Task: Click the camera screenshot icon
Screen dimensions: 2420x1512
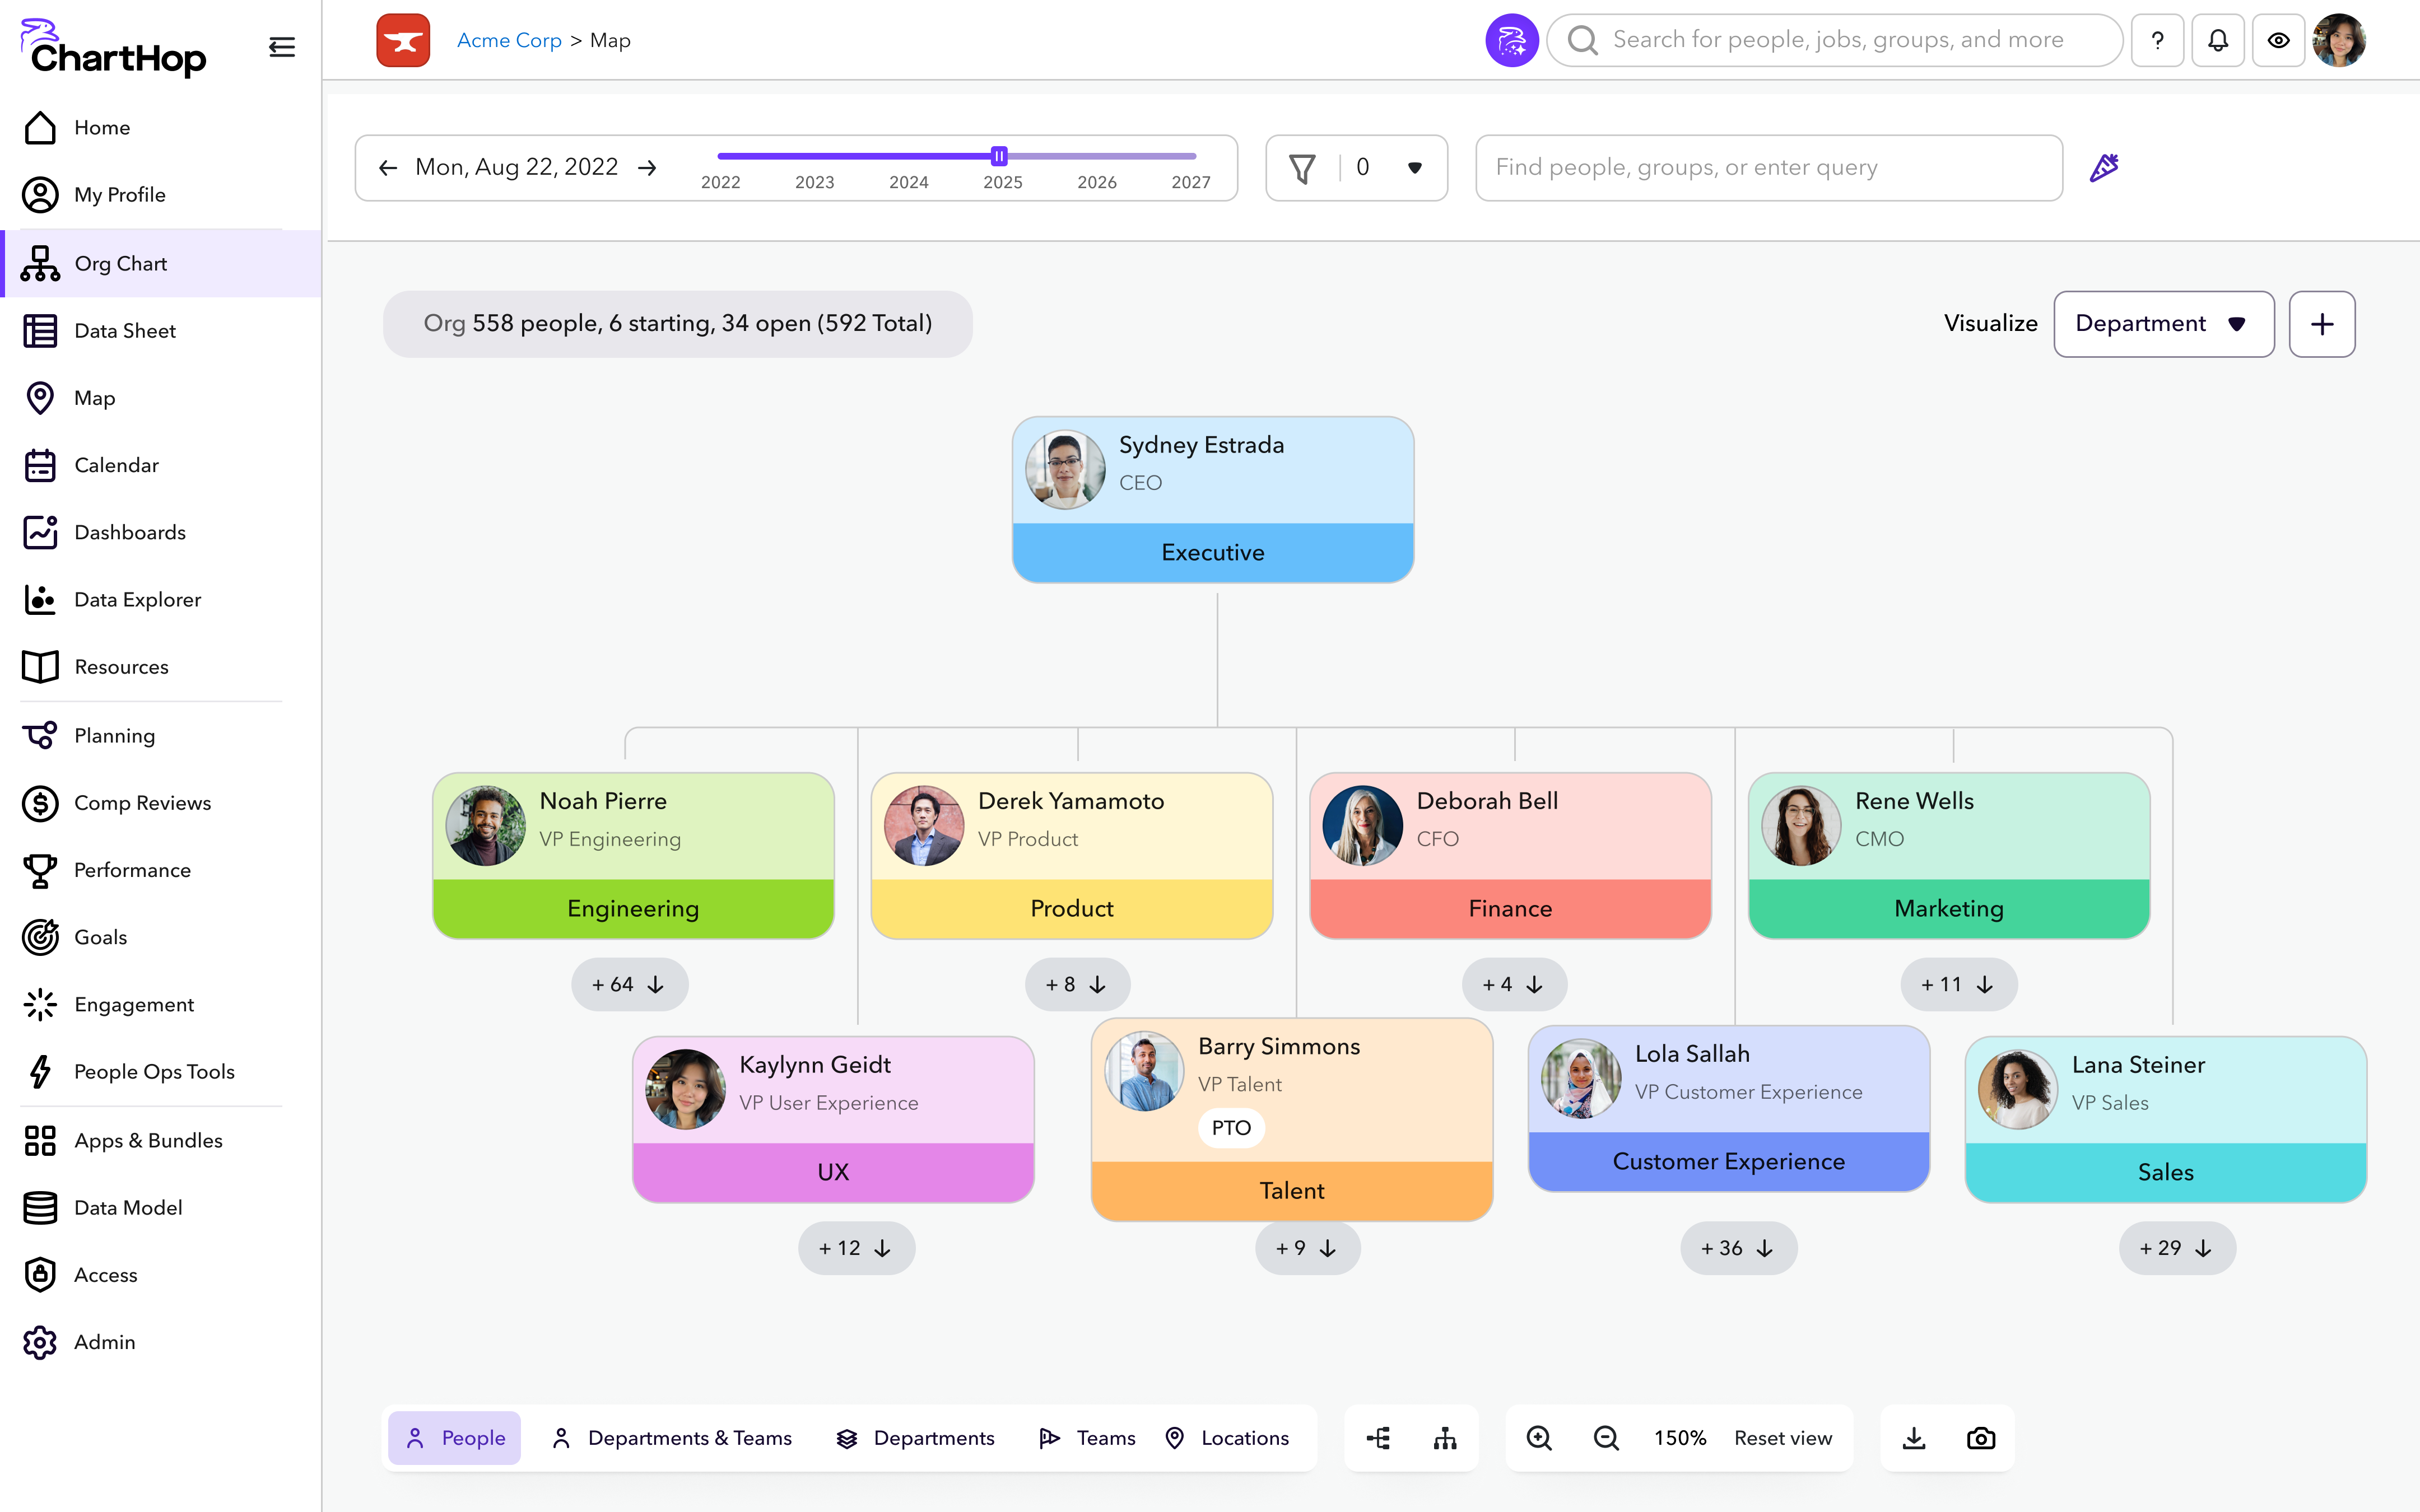Action: pos(1980,1438)
